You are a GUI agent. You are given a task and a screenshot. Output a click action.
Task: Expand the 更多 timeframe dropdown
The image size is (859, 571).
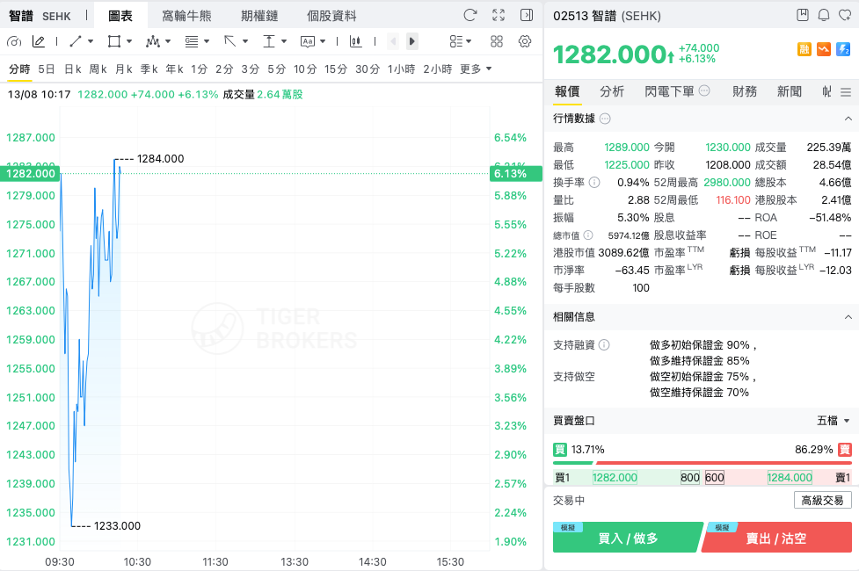click(476, 69)
